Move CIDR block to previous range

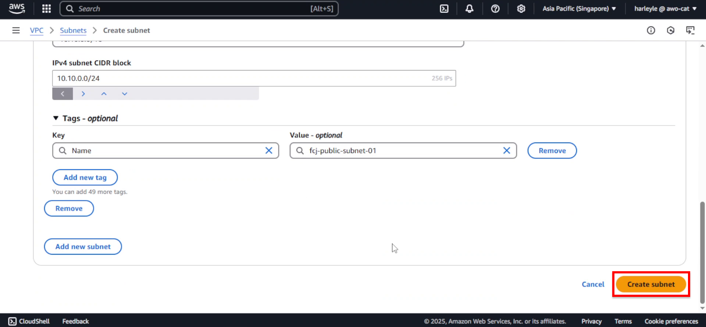point(63,94)
